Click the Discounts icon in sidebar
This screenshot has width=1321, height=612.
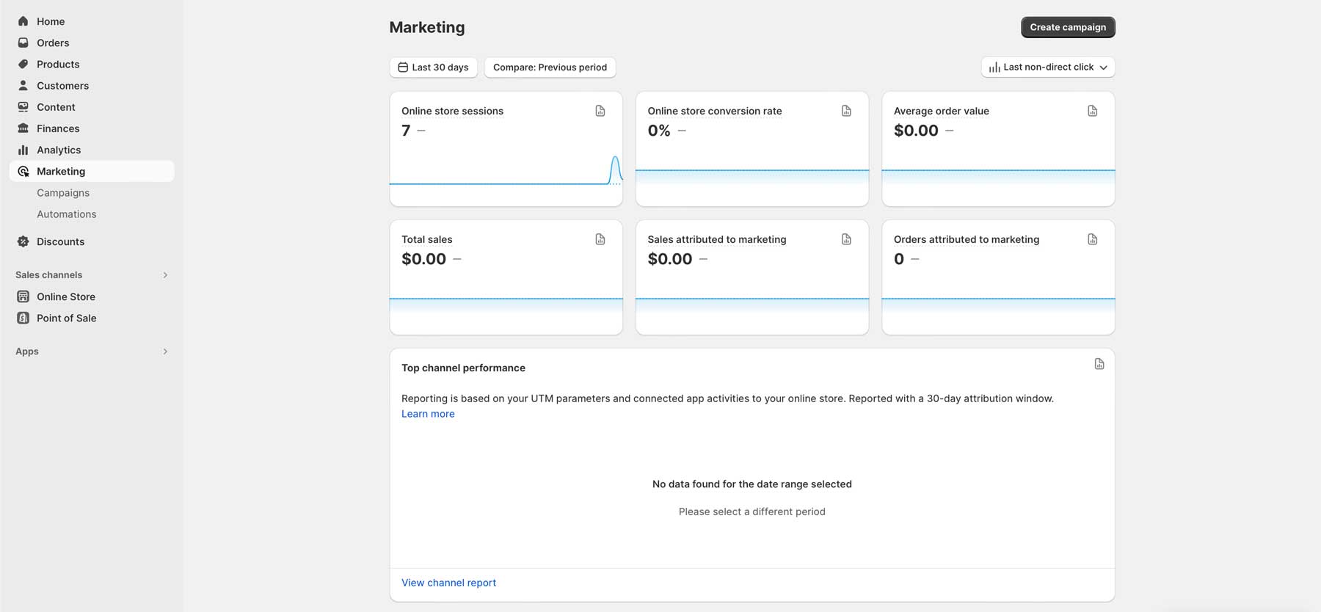point(23,241)
